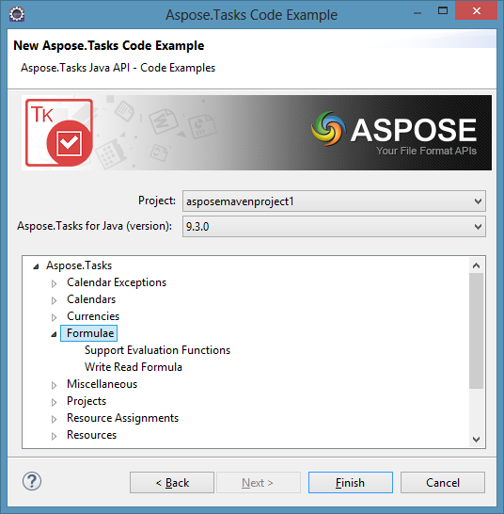Open the Aspose.Tasks version dropdown
The width and height of the screenshot is (504, 514).
click(x=334, y=227)
